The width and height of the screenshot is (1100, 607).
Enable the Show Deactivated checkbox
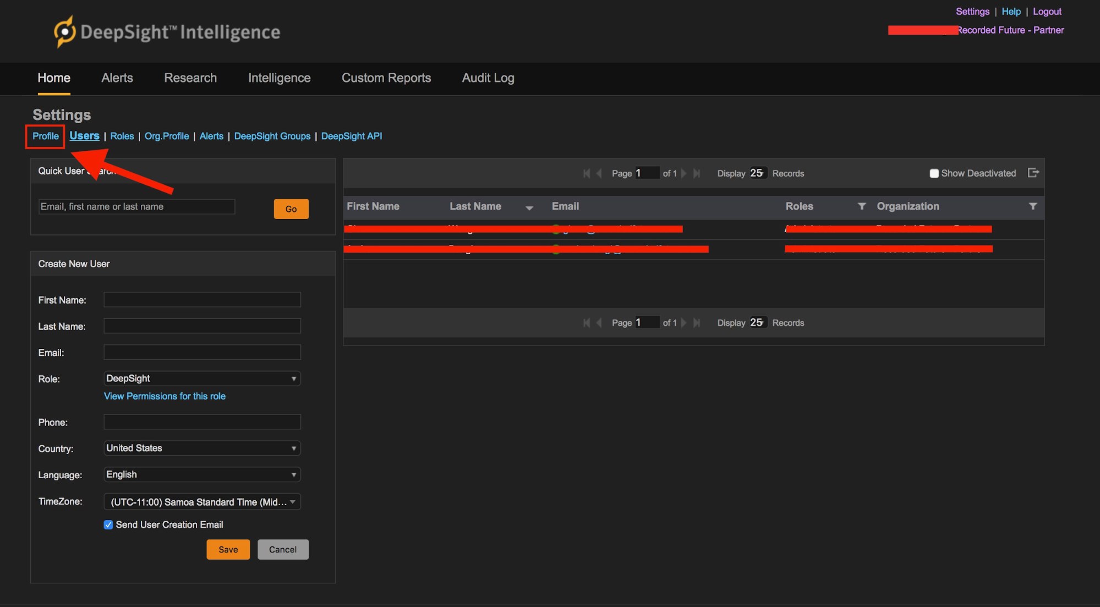click(x=934, y=173)
